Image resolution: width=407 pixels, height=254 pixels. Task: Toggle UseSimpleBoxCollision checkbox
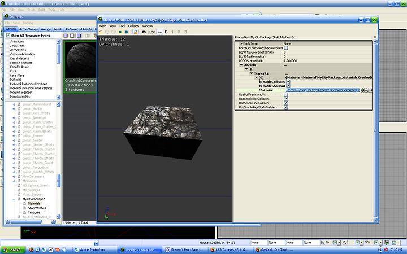[x=286, y=99]
